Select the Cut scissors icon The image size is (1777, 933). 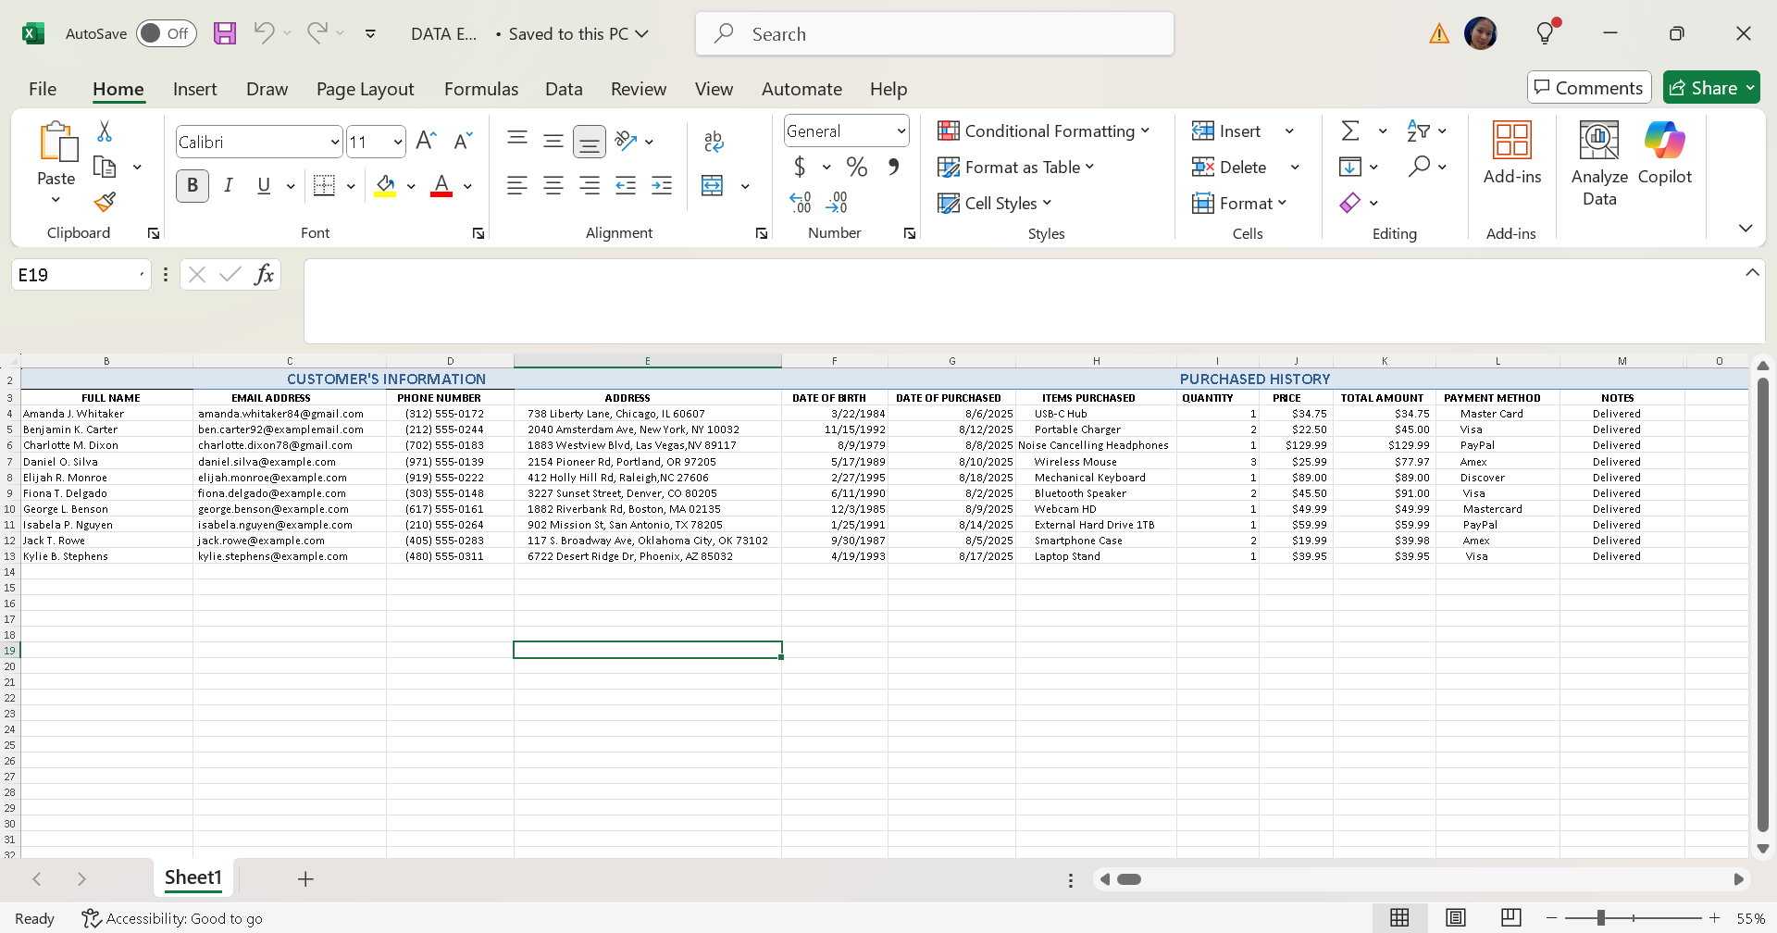pos(105,131)
